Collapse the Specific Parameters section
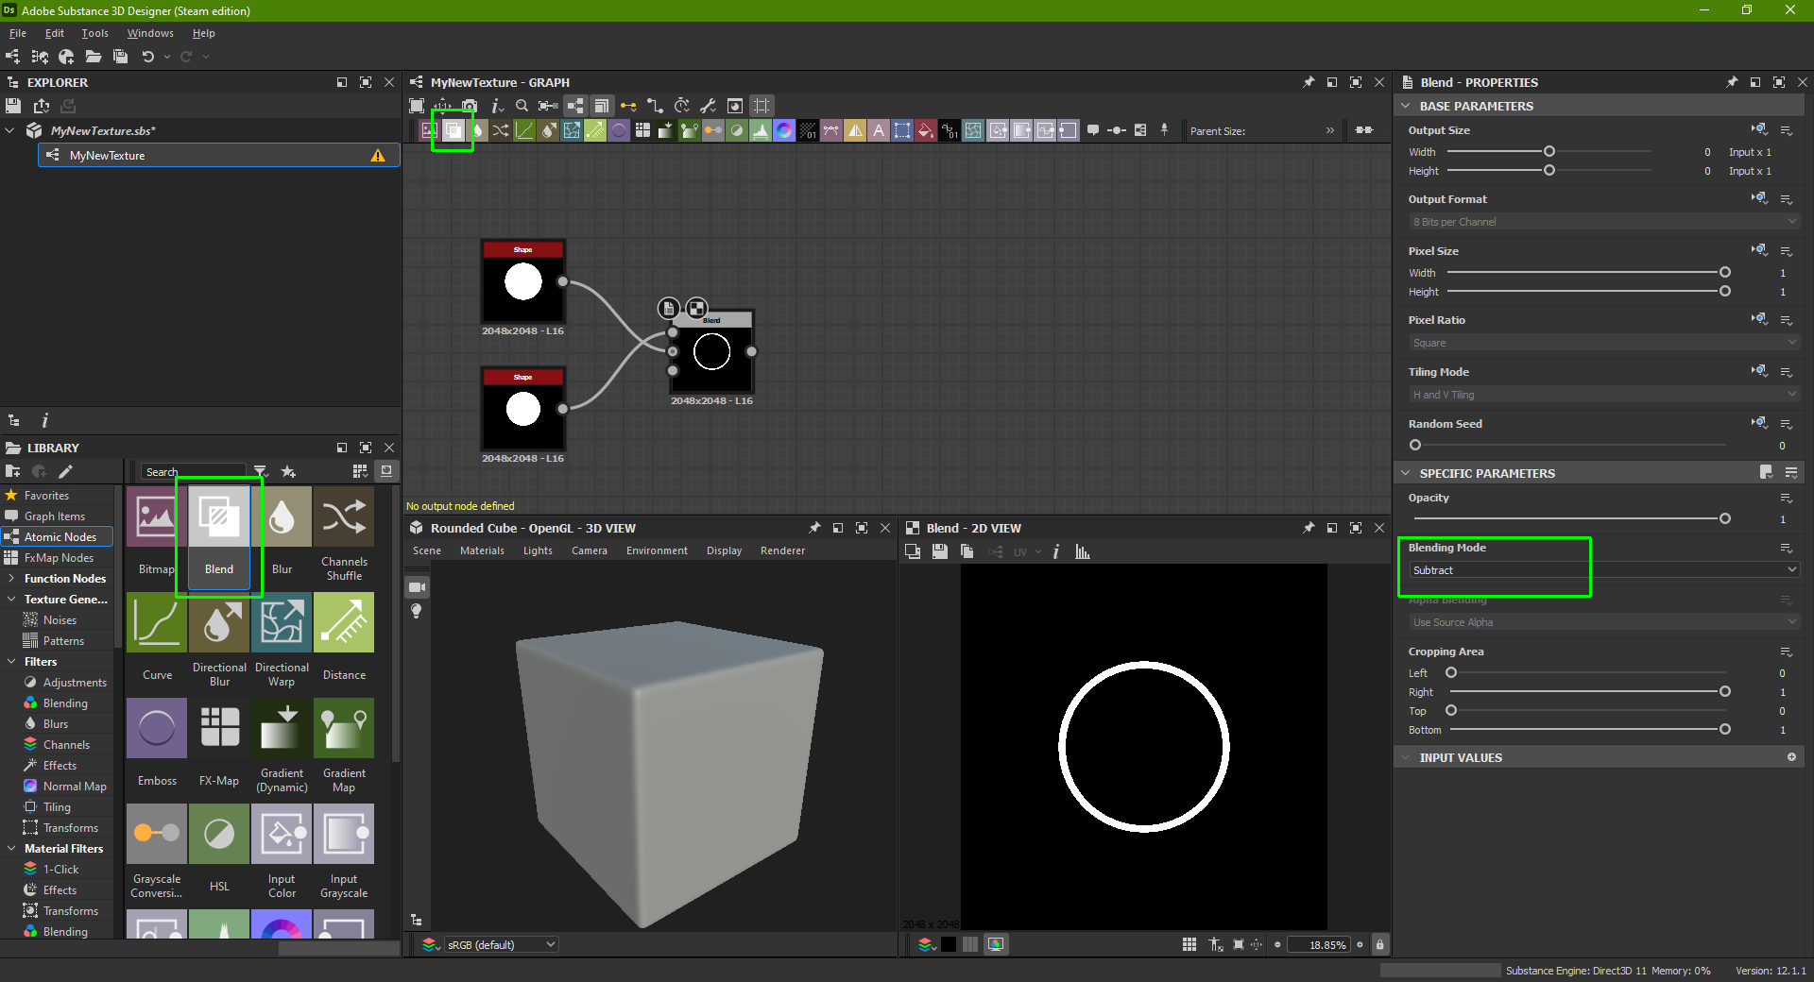This screenshot has height=982, width=1814. click(x=1406, y=473)
